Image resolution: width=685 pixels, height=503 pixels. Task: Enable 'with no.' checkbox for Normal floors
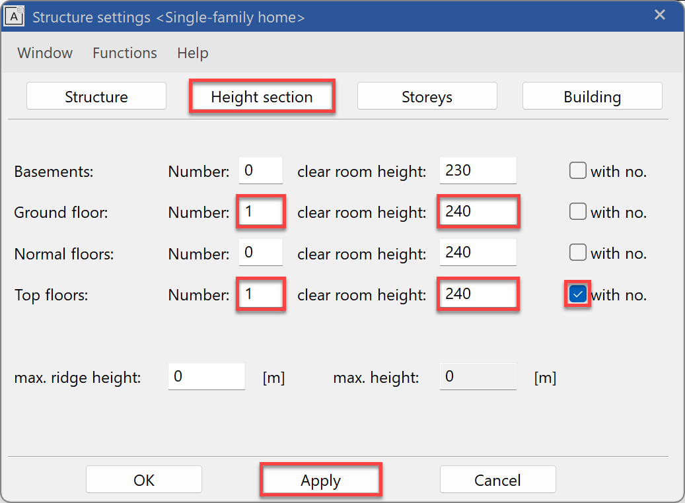pos(578,253)
